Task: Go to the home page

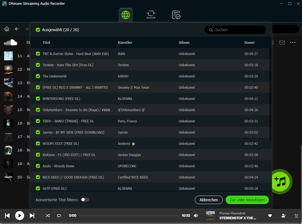Action: [x=7, y=29]
